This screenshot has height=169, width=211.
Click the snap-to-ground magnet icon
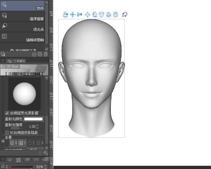(125, 14)
